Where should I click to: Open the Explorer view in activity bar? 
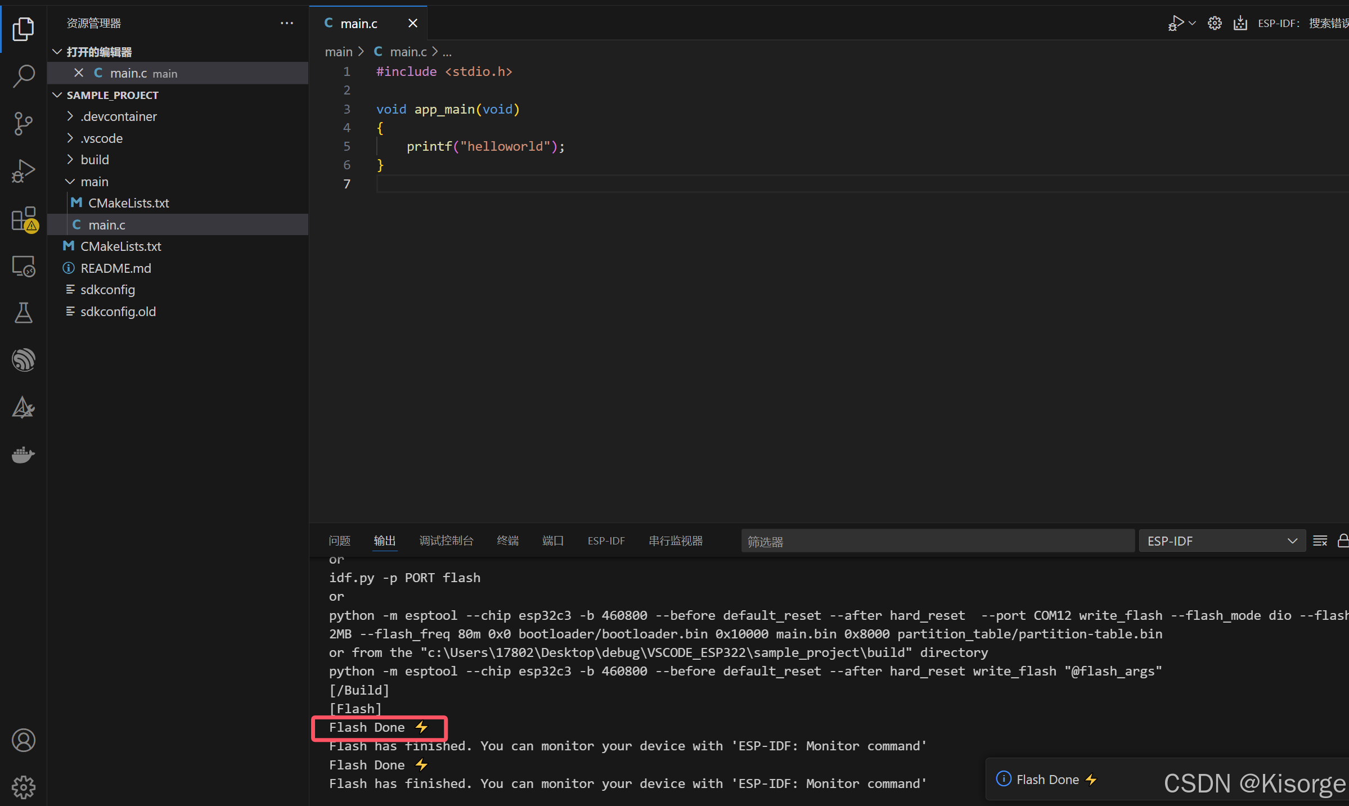click(23, 29)
